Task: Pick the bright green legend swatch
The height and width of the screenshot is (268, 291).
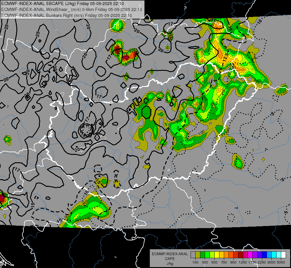Action: pyautogui.click(x=207, y=255)
